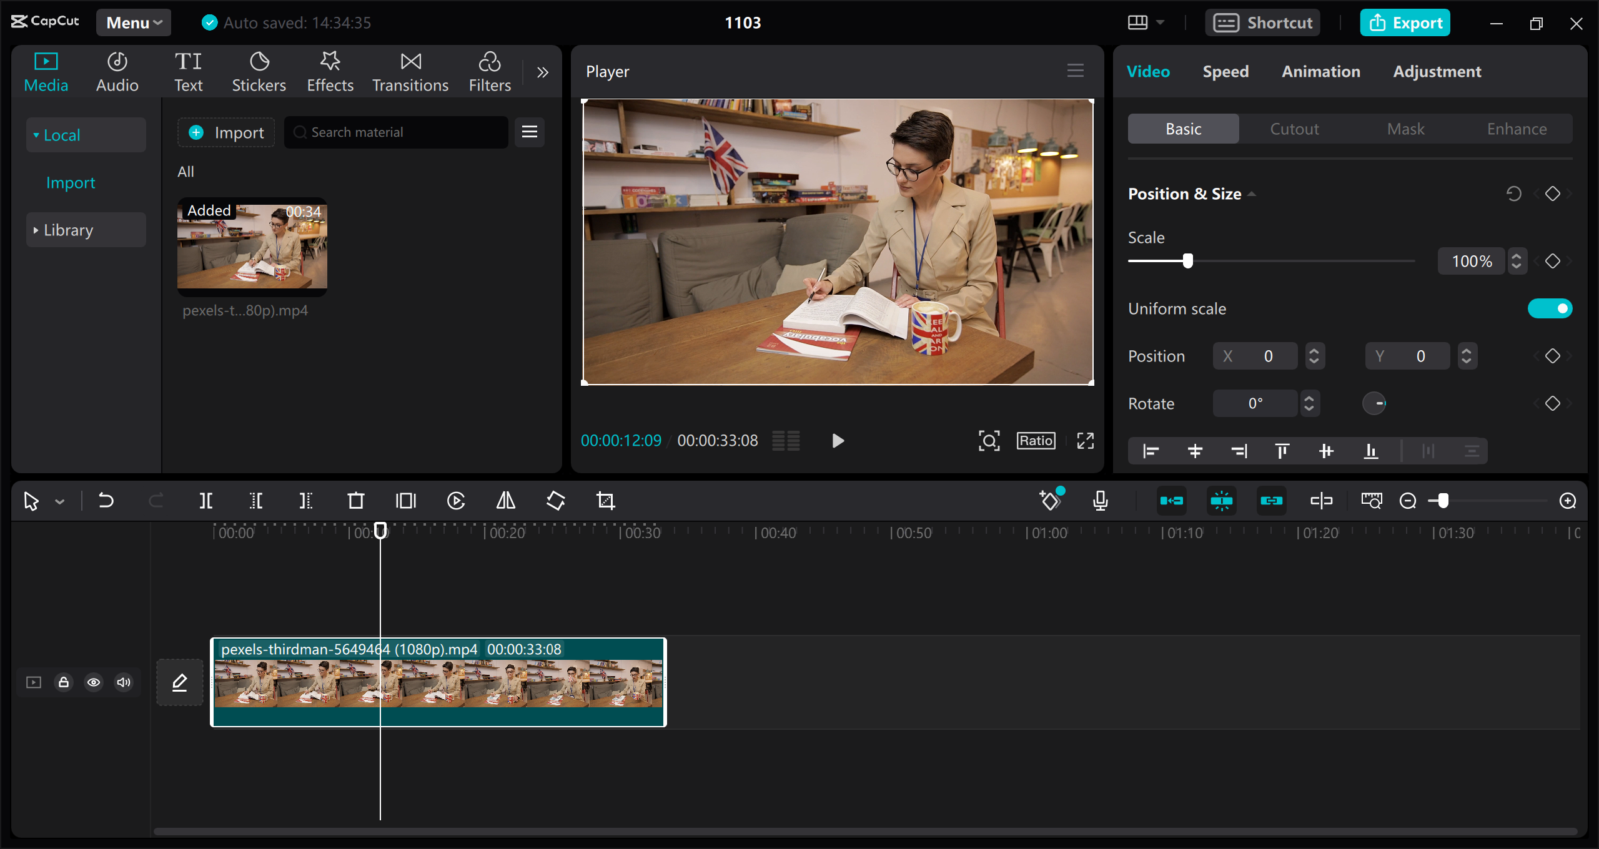
Task: Click the Export button
Action: (x=1405, y=22)
